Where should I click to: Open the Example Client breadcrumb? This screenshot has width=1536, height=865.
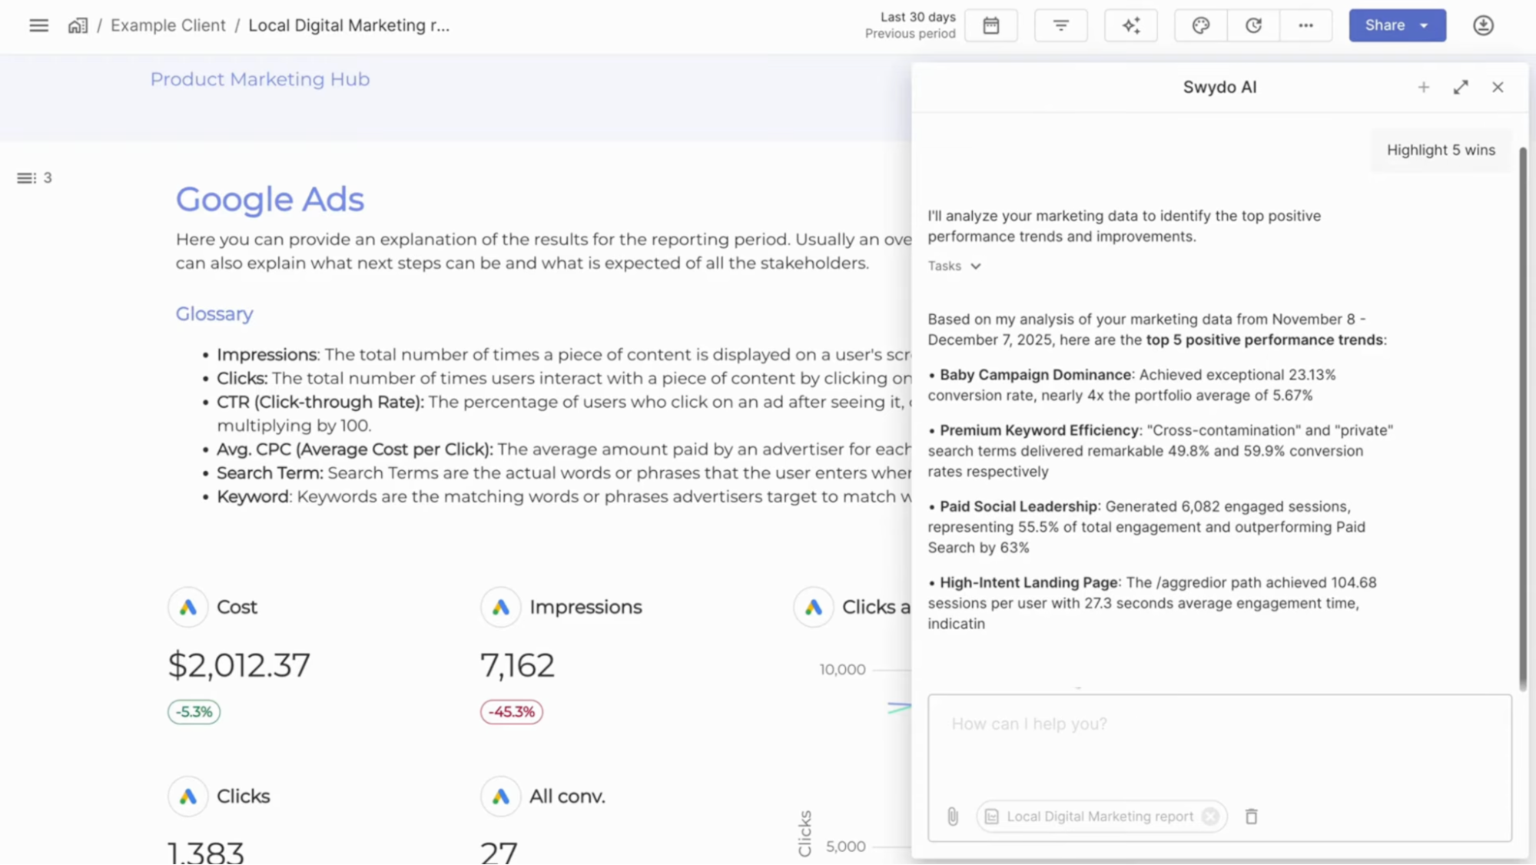coord(168,25)
